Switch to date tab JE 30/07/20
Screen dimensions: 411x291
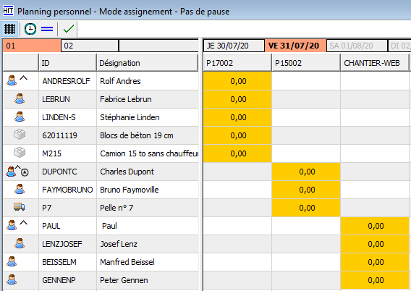tap(234, 46)
